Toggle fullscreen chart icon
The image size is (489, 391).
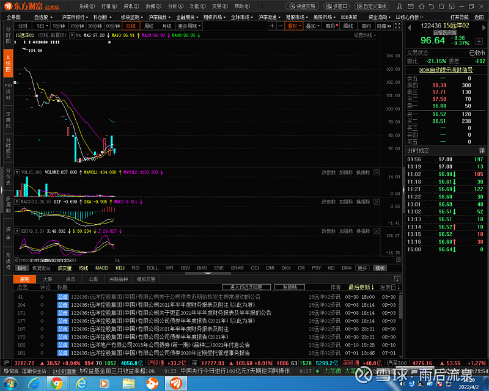(397, 26)
